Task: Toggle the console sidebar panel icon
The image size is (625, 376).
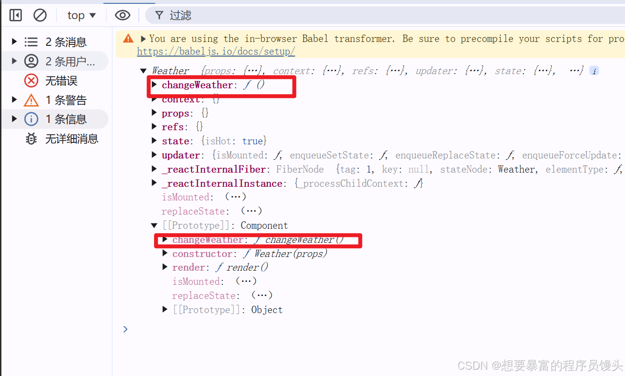Action: [x=16, y=16]
